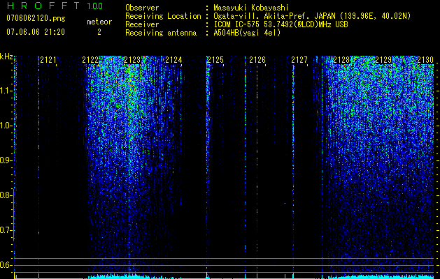Click the 2126 time marker

(257, 60)
